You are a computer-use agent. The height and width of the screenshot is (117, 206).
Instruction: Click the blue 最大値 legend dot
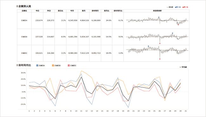coord(176,7)
